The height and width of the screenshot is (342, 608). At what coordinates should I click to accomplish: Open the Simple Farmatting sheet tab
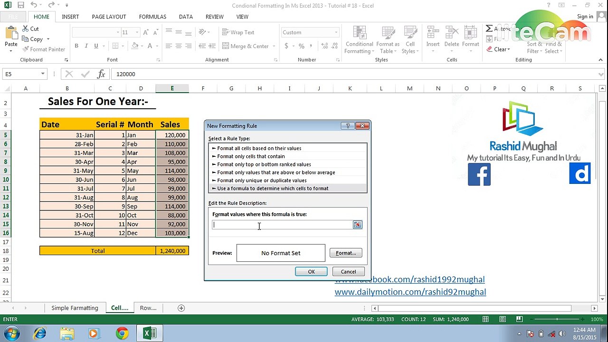[75, 308]
